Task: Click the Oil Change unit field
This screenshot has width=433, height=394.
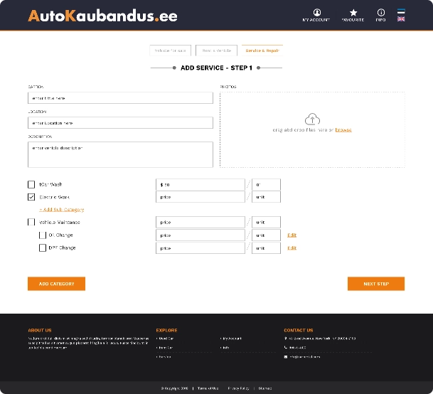Action: coord(266,235)
